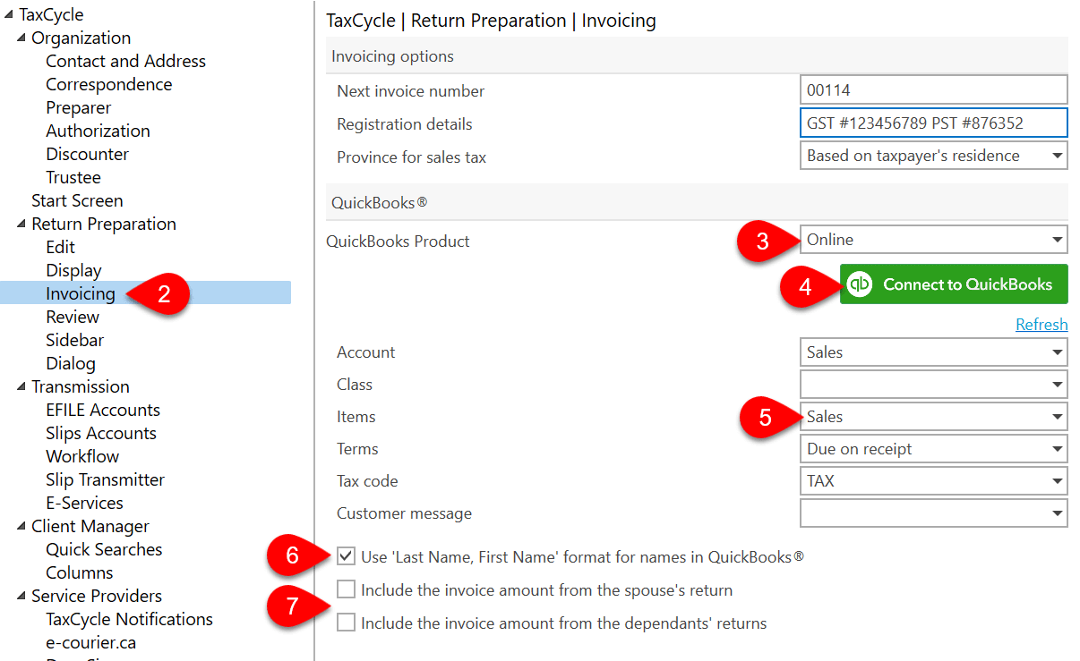Select Dialog under Return Preparation
Viewport: 1080px width, 661px height.
coord(71,363)
